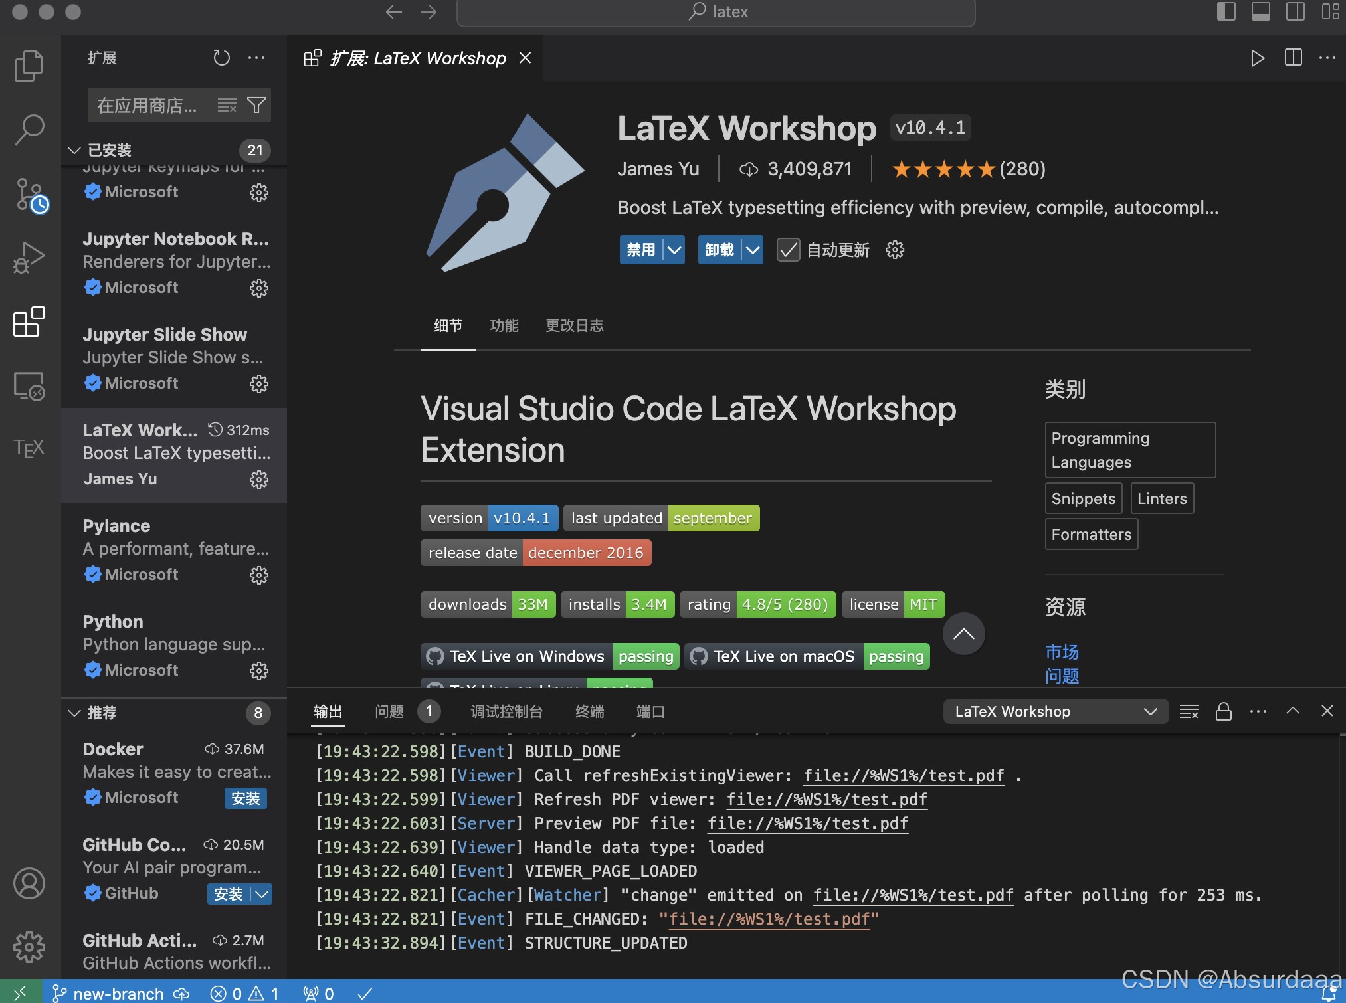Image resolution: width=1346 pixels, height=1003 pixels.
Task: Open settings gear for Jupyter Slide Show
Action: coord(258,384)
